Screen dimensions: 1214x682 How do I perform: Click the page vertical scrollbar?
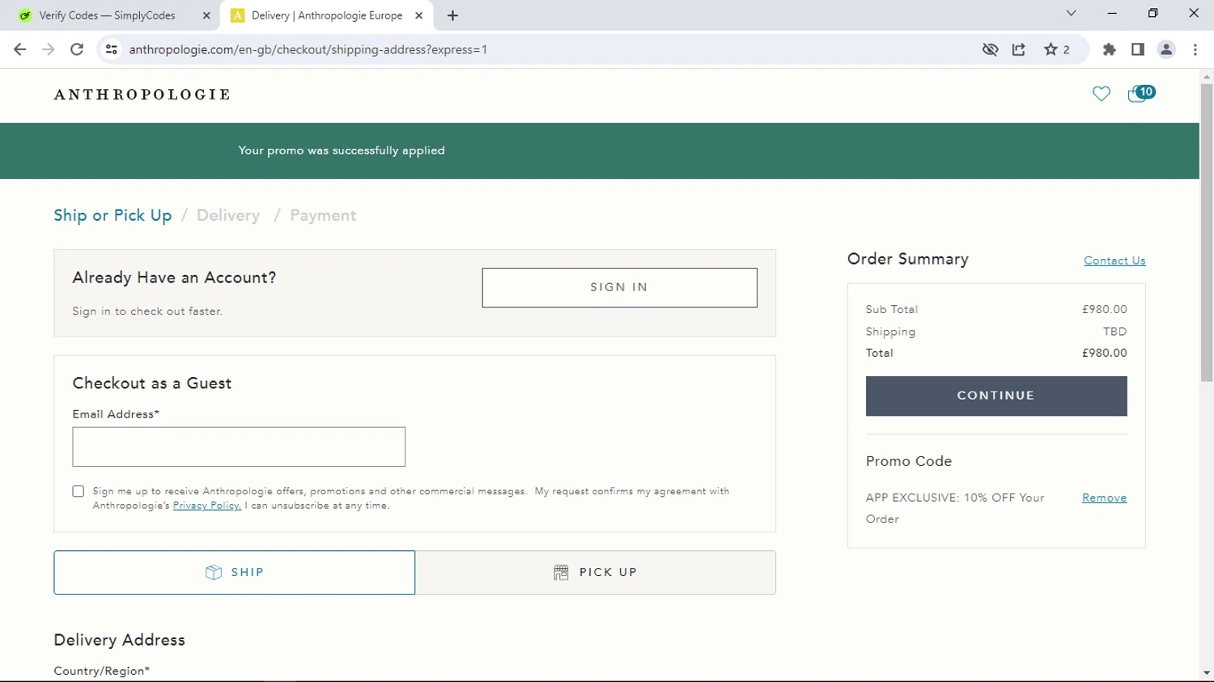tap(1207, 232)
